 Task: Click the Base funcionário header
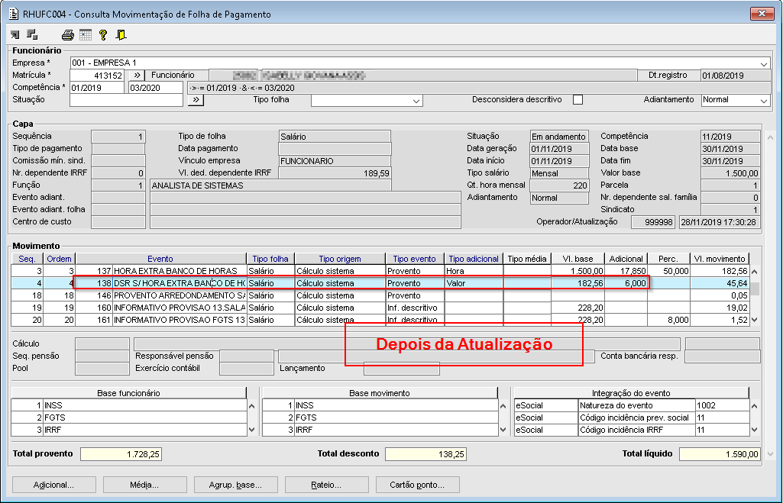[x=129, y=393]
